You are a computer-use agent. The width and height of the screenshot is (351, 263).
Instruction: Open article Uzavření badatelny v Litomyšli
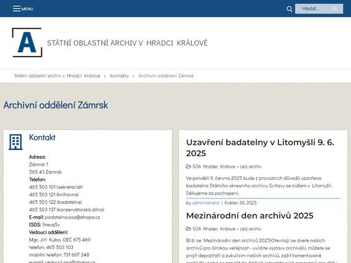260,148
